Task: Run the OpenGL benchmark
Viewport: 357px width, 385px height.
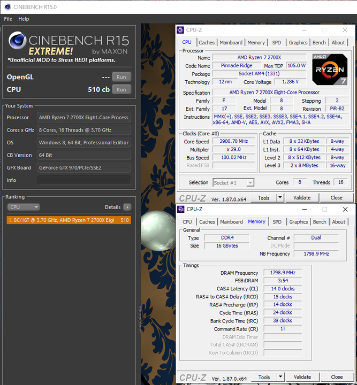Action: coord(121,77)
